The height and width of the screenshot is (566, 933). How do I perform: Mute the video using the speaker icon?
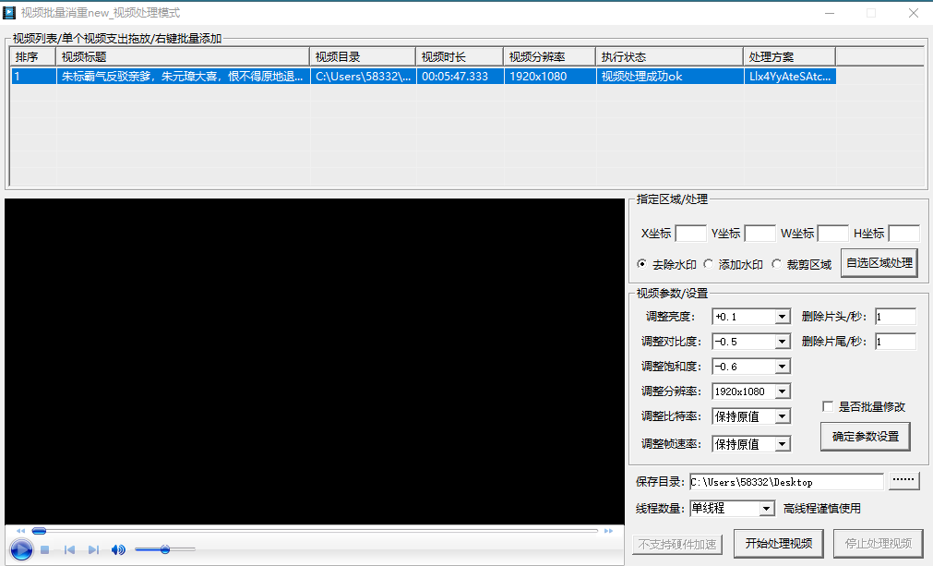[117, 549]
